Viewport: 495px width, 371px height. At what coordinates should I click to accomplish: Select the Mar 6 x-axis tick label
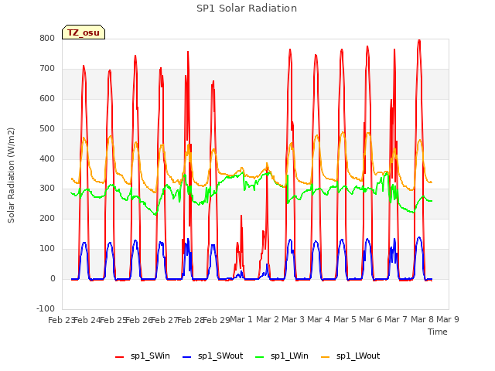coord(370,320)
